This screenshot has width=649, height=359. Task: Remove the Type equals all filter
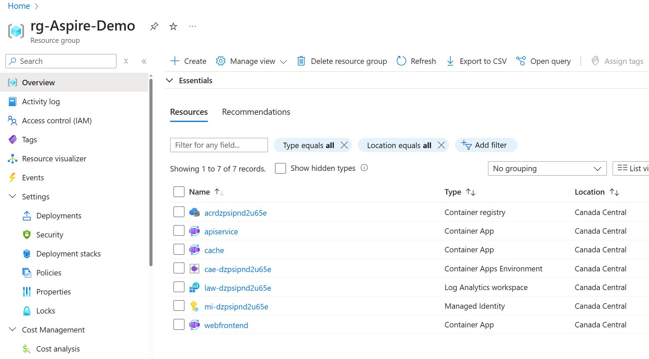click(x=344, y=145)
